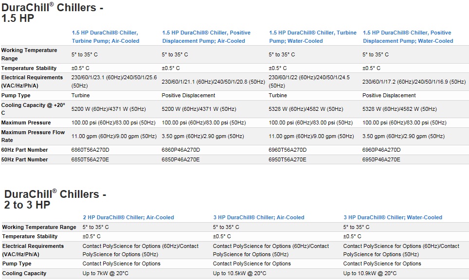This screenshot has height=280, width=469.
Task: Click the DuraChill Chillers 2 to 3 HP heading
Action: coord(55,199)
